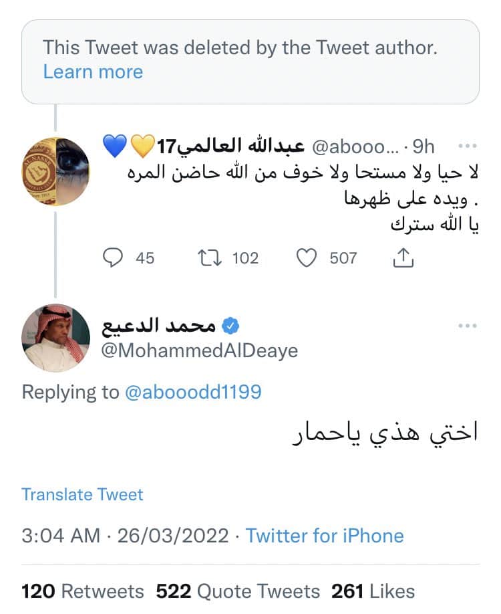View the 522 Quote Tweets list

(238, 591)
